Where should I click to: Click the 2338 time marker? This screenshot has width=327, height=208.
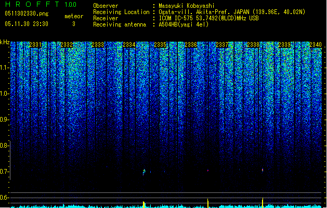253,45
